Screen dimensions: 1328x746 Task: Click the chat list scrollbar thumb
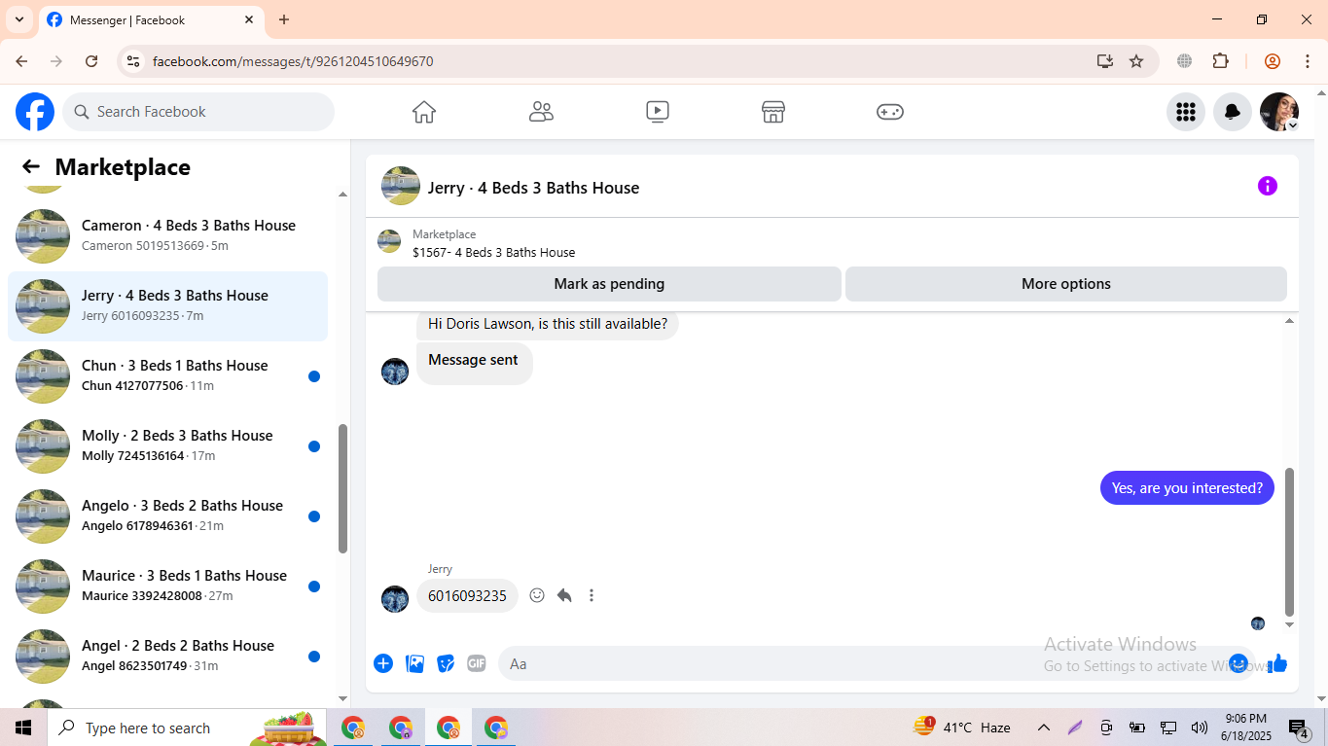pos(342,488)
